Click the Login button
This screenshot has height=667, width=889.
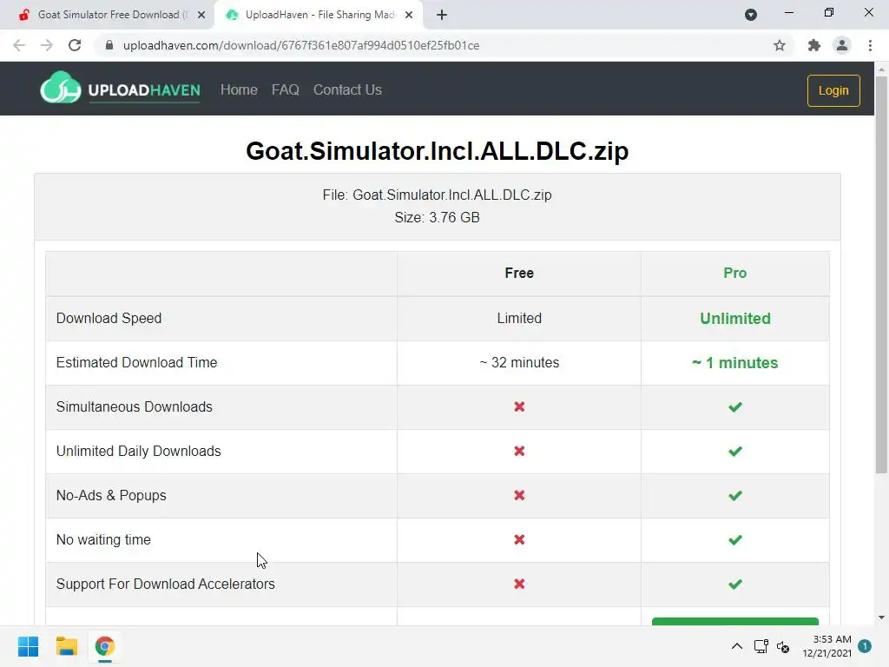pos(833,90)
